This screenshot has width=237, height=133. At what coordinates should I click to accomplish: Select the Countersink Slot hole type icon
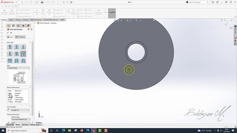[16, 61]
